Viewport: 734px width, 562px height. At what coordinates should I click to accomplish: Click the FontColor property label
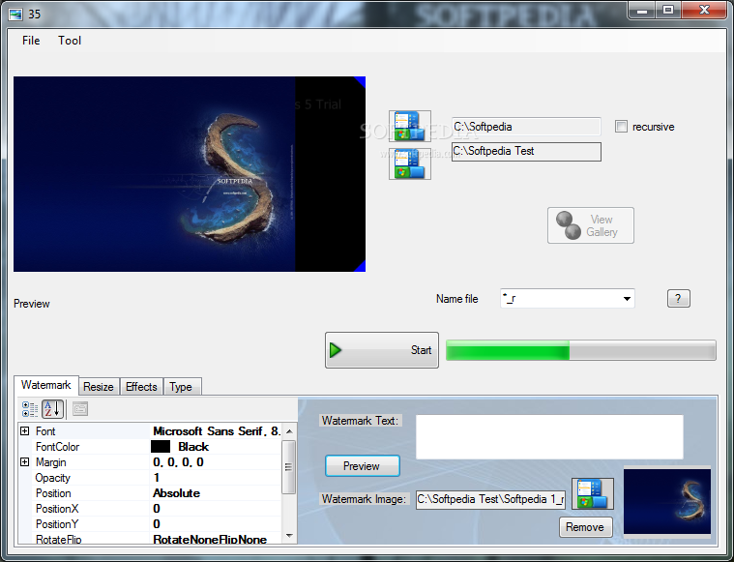coord(58,447)
